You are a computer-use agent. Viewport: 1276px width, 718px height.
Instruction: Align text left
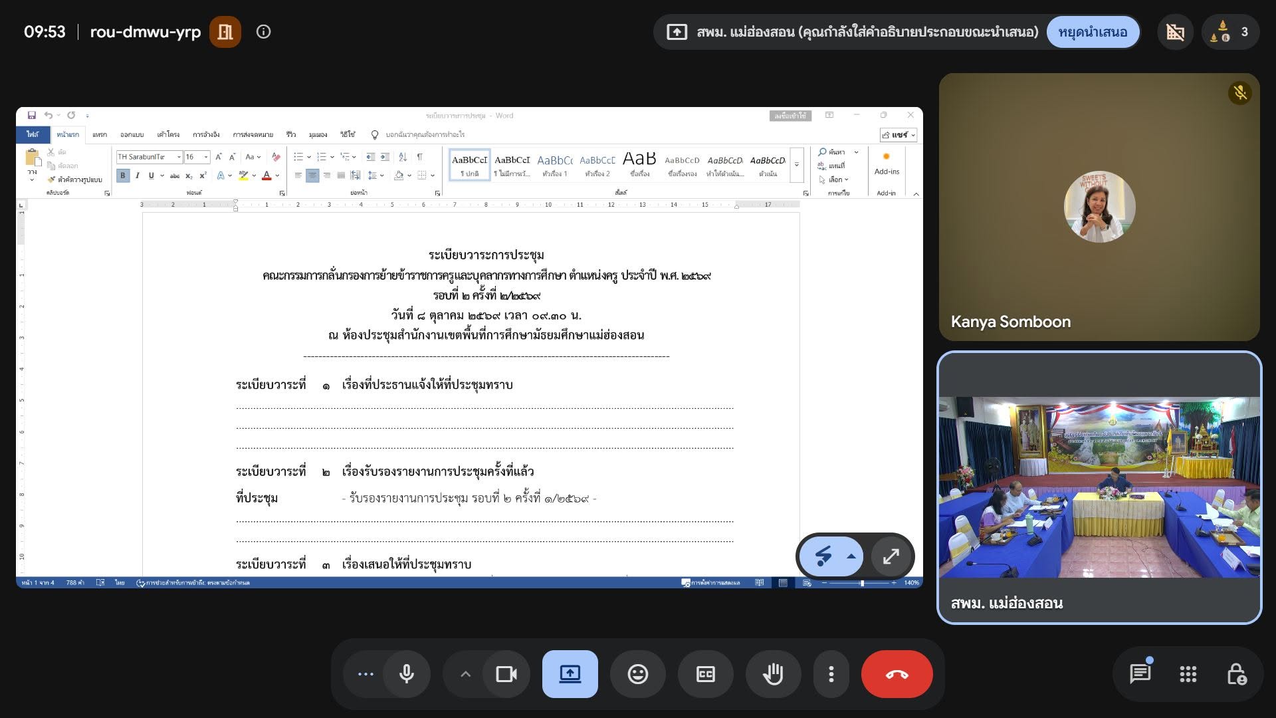pos(298,176)
